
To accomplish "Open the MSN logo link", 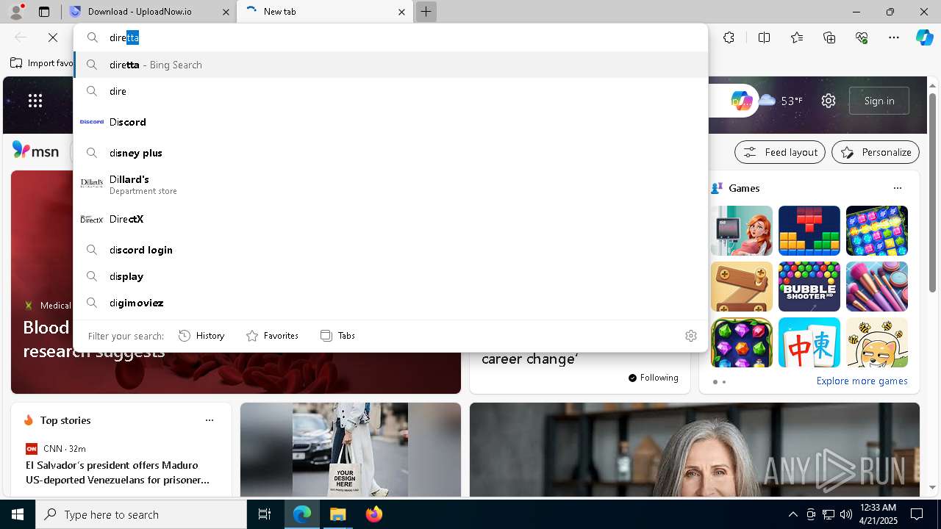I will pos(35,151).
